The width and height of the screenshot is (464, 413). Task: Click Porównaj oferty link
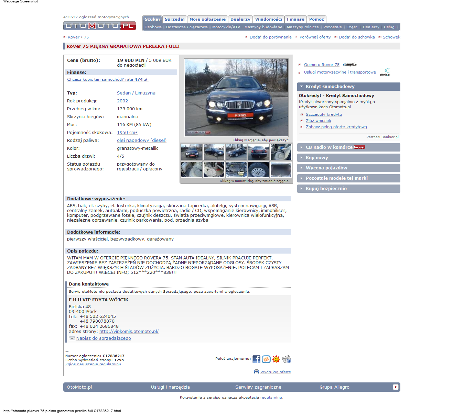coord(315,37)
